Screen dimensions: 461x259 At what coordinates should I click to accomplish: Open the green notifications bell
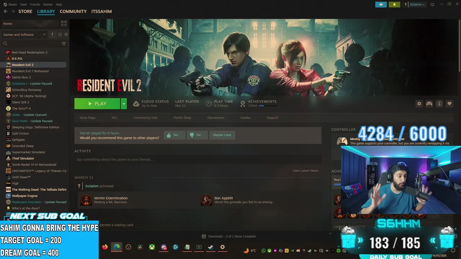tap(394, 5)
